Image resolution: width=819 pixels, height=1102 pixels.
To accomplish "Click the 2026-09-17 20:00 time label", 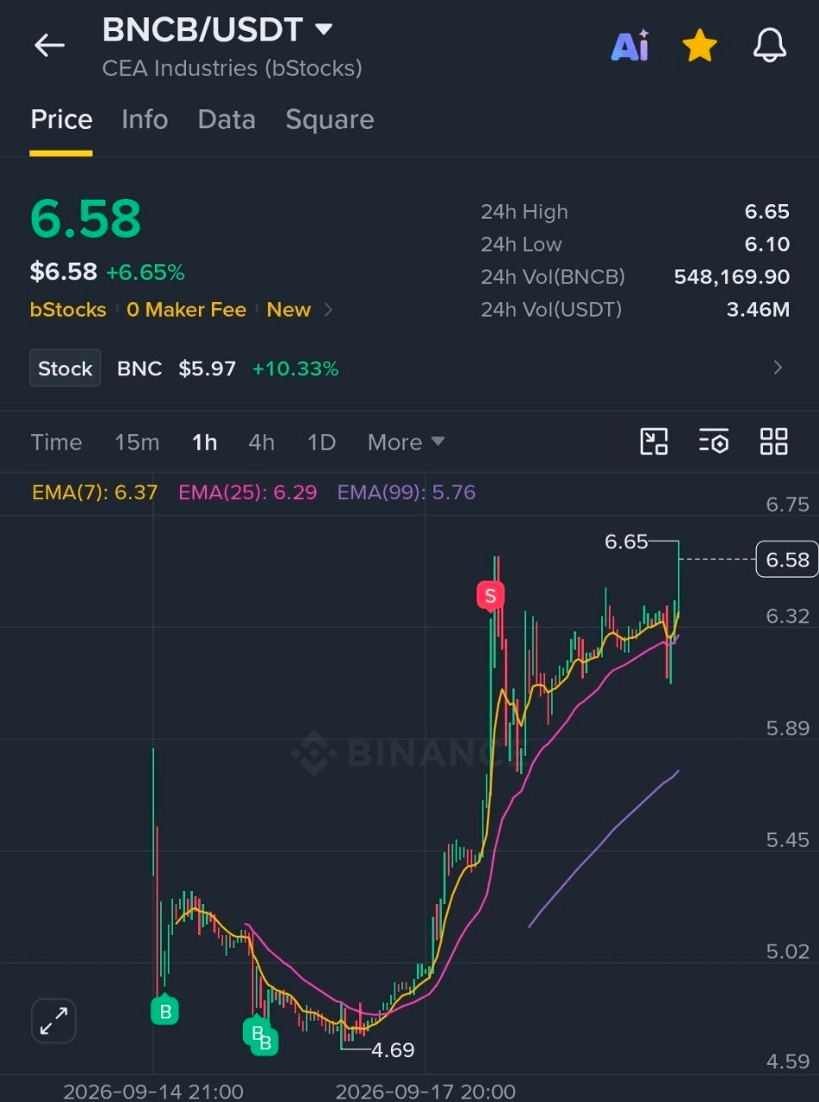I will point(425,1091).
